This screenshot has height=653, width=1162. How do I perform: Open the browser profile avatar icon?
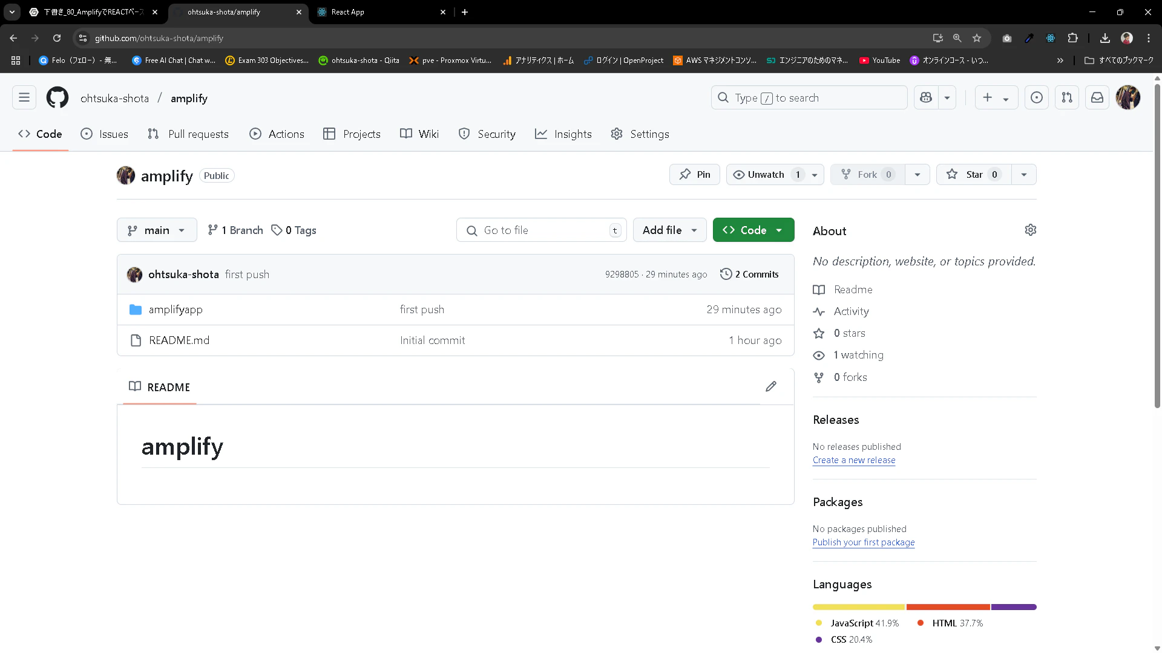tap(1127, 38)
